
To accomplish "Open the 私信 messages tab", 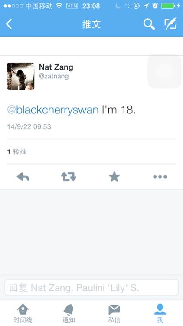I will (x=114, y=313).
